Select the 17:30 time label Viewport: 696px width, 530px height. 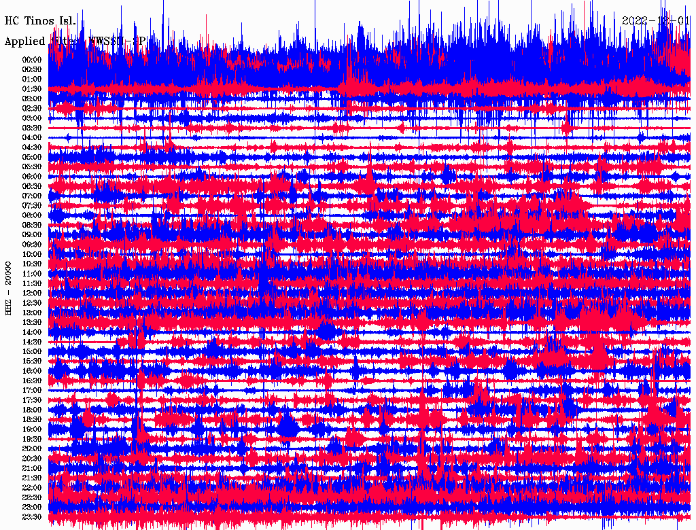point(32,400)
